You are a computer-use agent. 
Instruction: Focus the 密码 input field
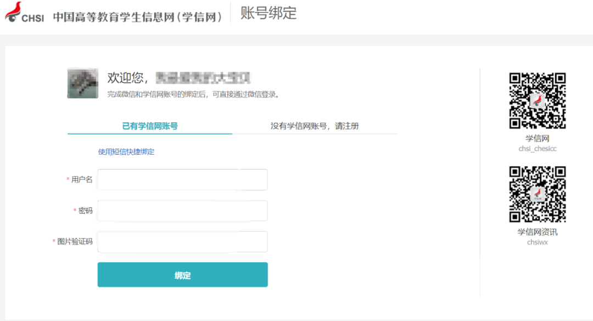(x=182, y=211)
